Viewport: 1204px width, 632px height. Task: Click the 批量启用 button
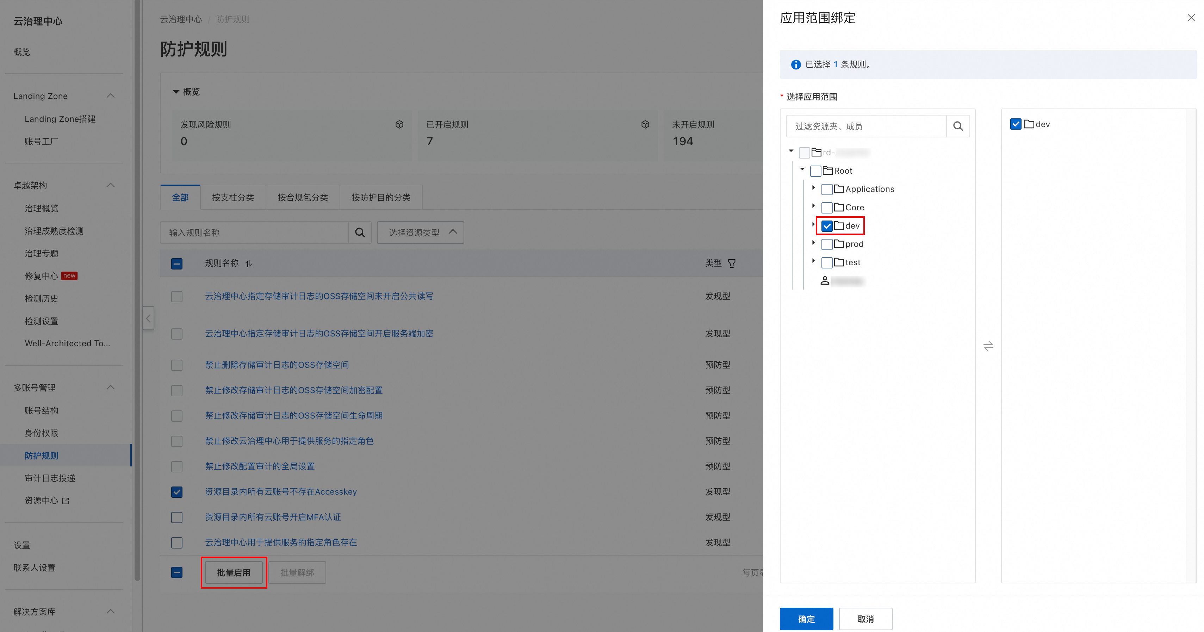234,572
